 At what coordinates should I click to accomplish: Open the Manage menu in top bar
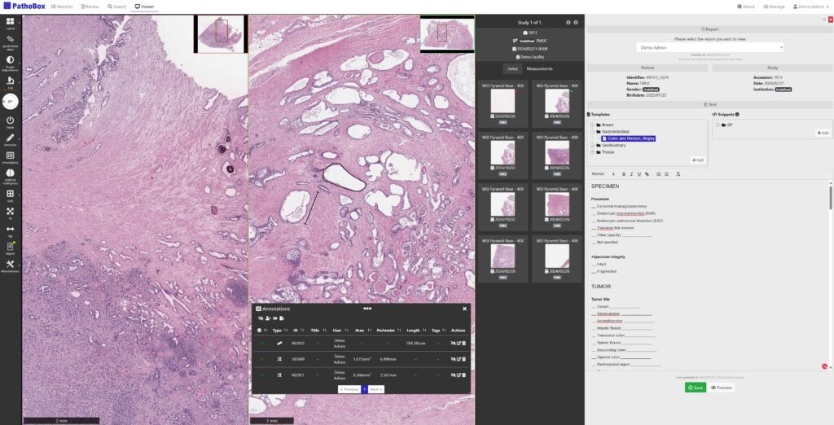pyautogui.click(x=774, y=7)
